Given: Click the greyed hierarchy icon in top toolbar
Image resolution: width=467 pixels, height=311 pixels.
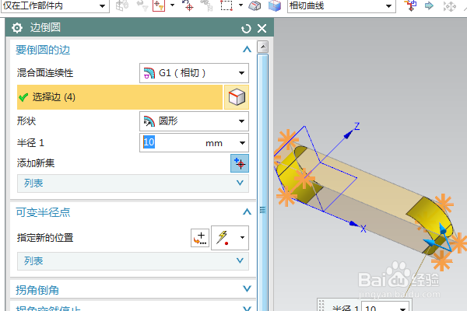Looking at the screenshot, I should pos(206,5).
